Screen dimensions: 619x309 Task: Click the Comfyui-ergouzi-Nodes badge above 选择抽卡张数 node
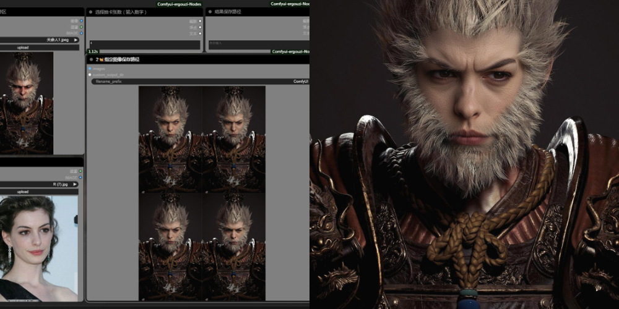coord(180,4)
